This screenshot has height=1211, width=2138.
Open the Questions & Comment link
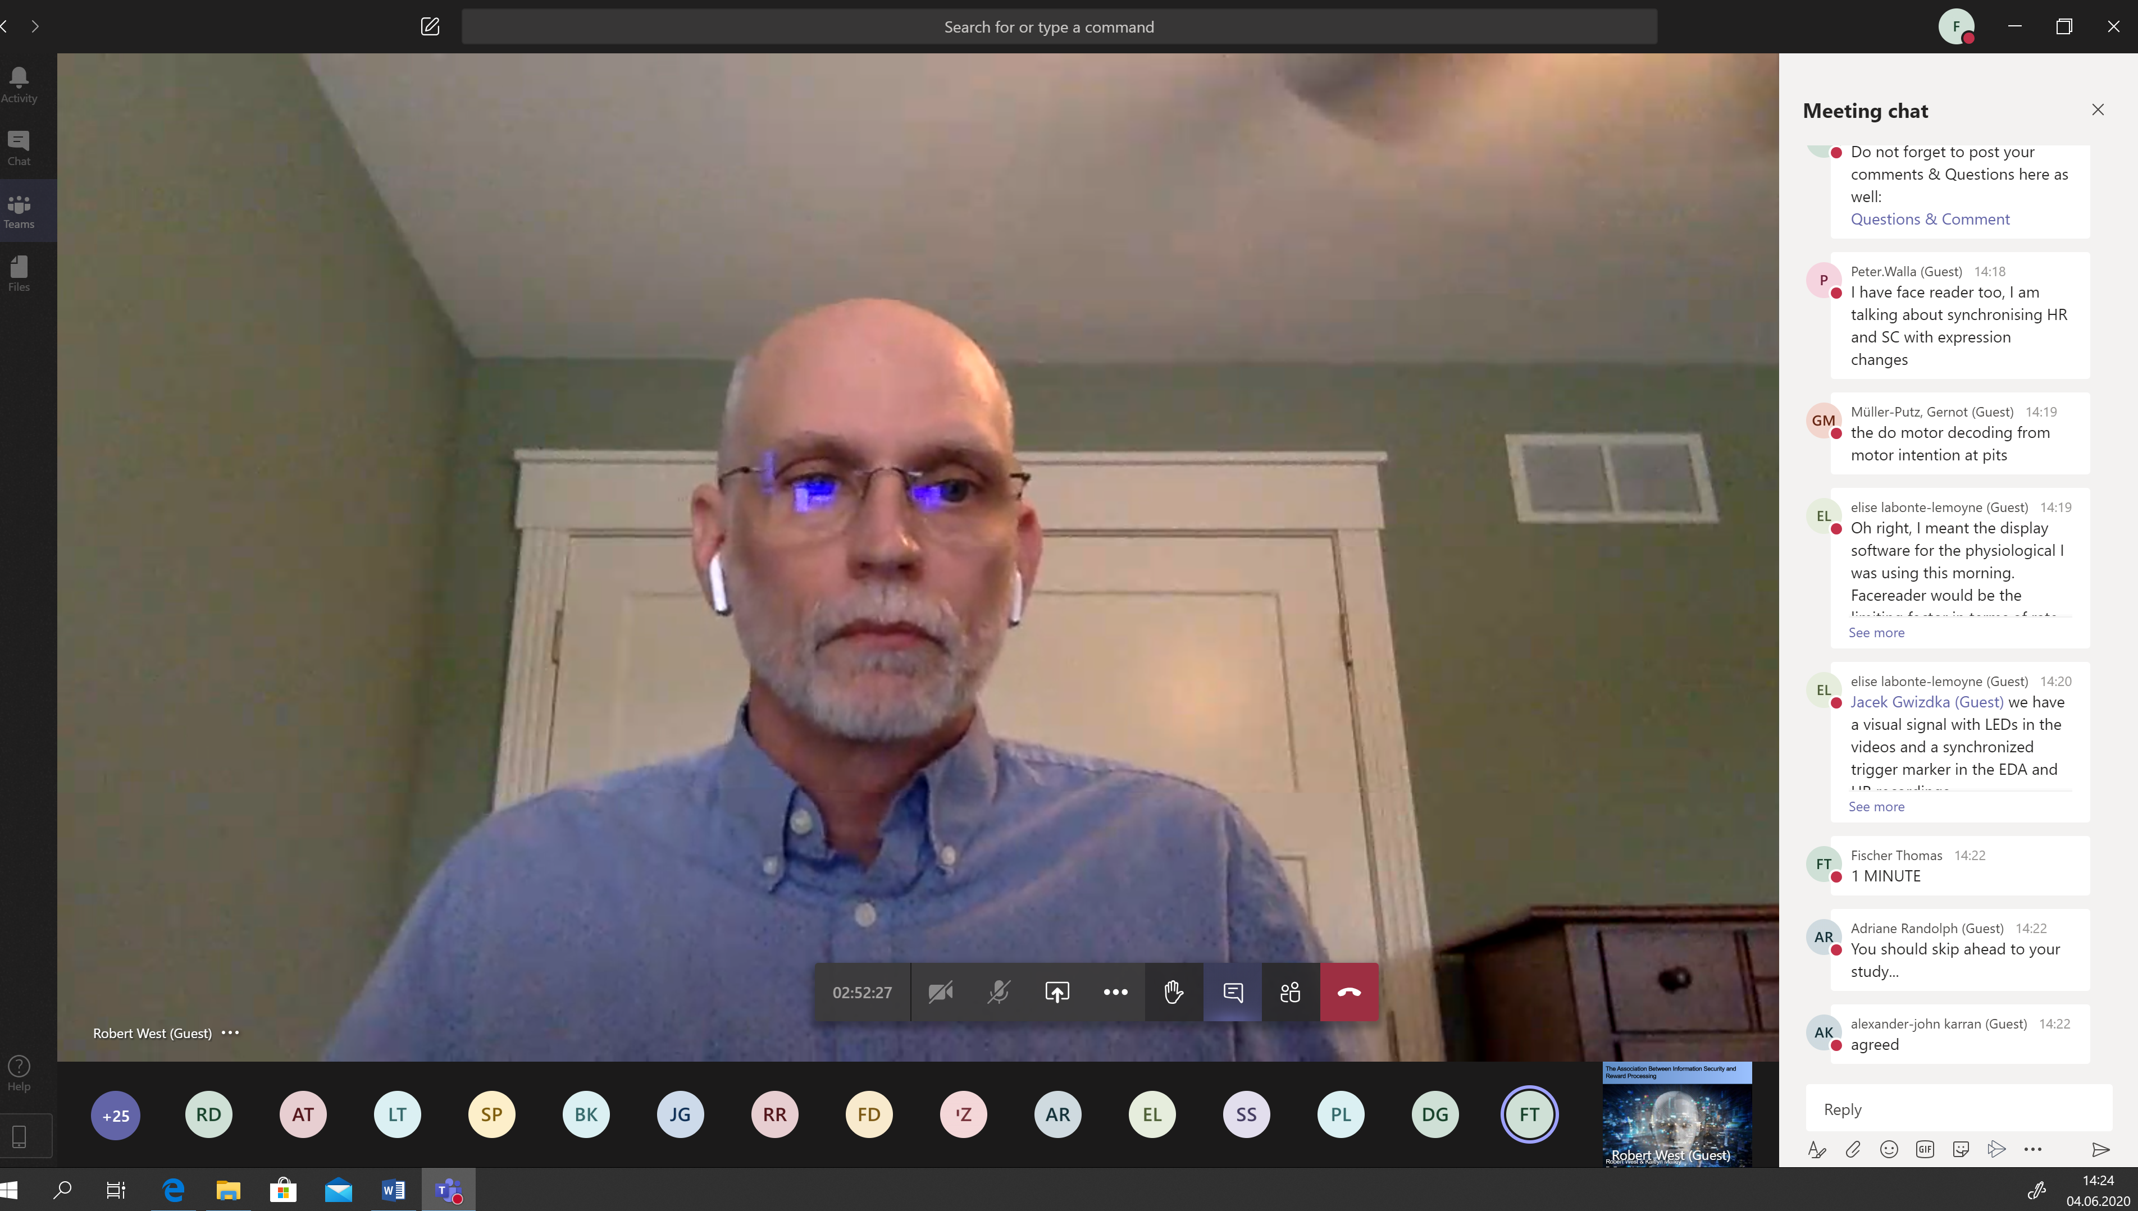pyautogui.click(x=1929, y=219)
